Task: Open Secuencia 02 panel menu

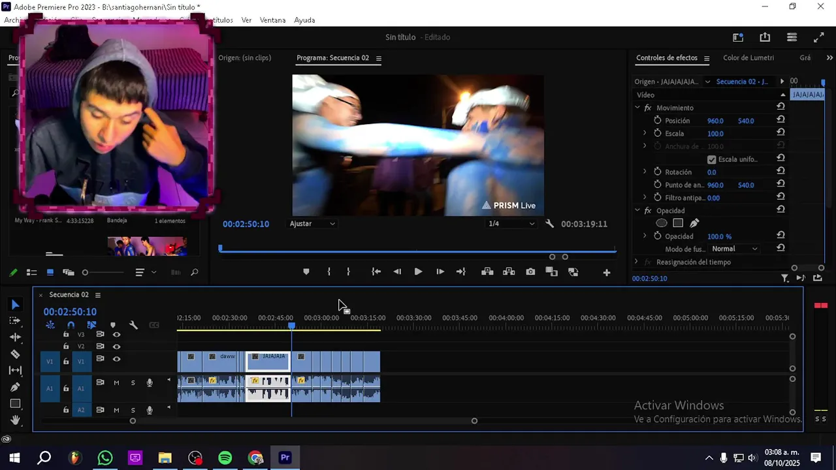Action: coord(98,295)
